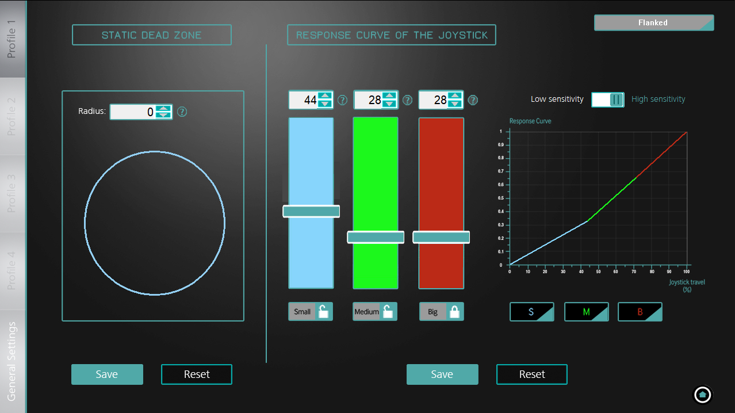Image resolution: width=735 pixels, height=413 pixels.
Task: Click the home icon in bottom corner
Action: (x=703, y=395)
